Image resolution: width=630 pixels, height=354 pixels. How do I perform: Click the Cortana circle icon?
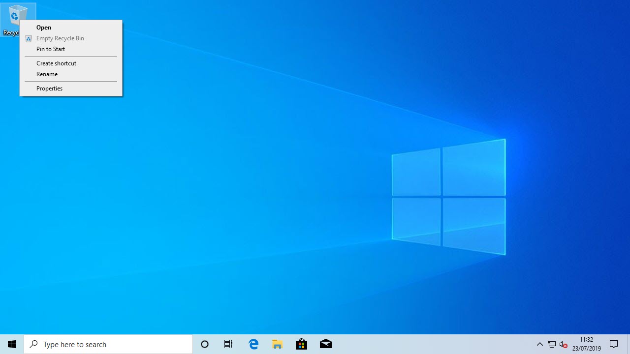point(205,344)
